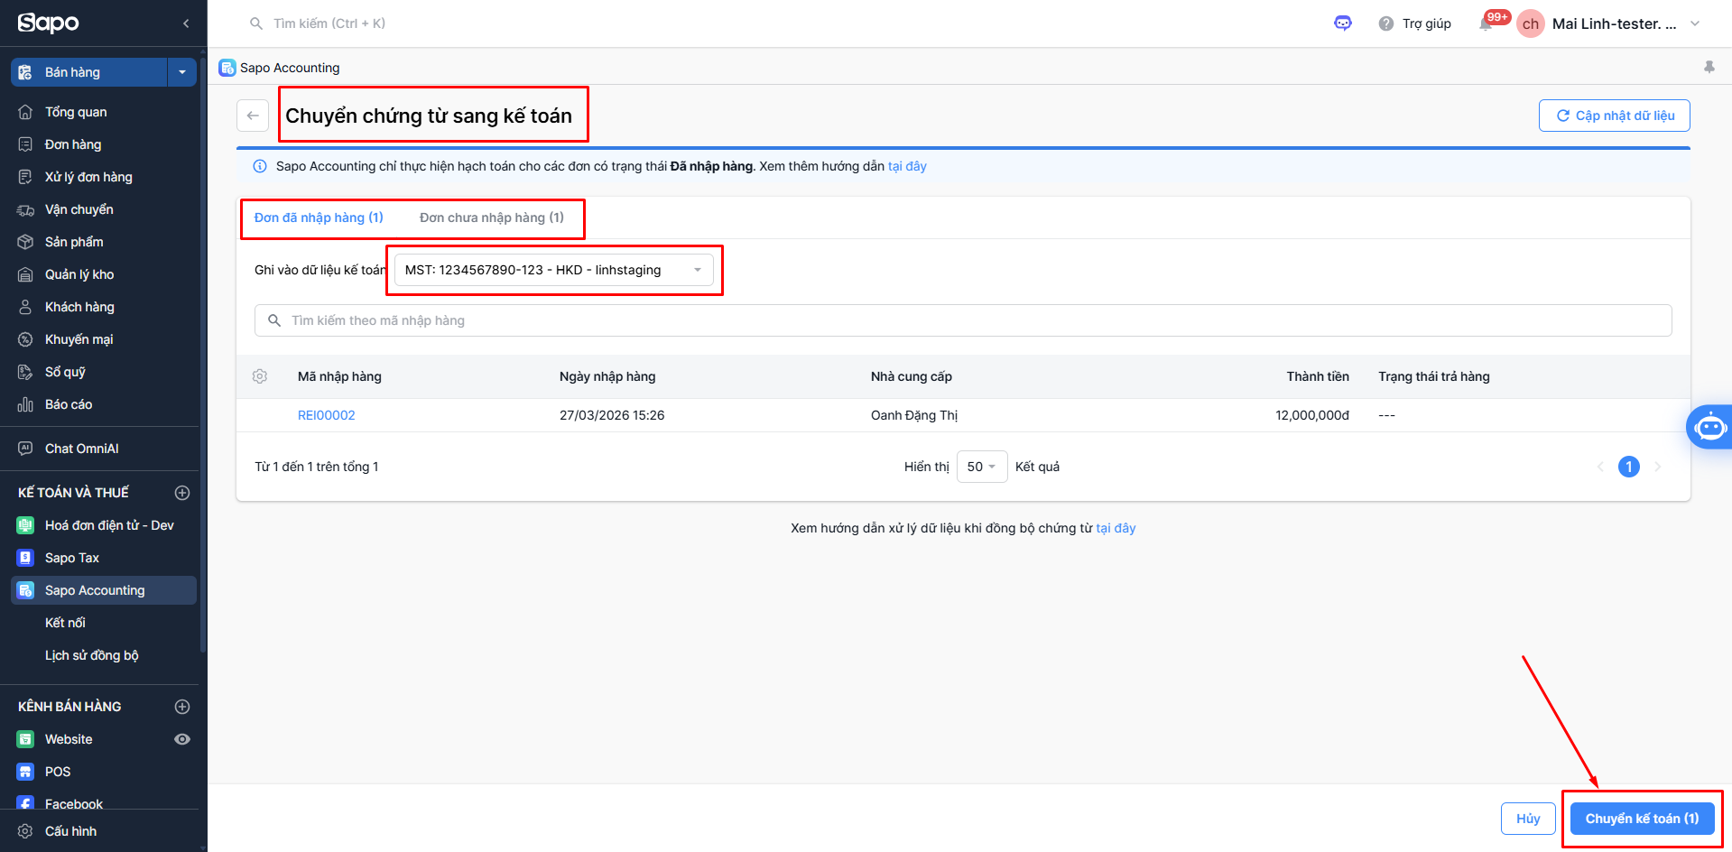
Task: Open the MST tax data dropdown
Action: (x=554, y=270)
